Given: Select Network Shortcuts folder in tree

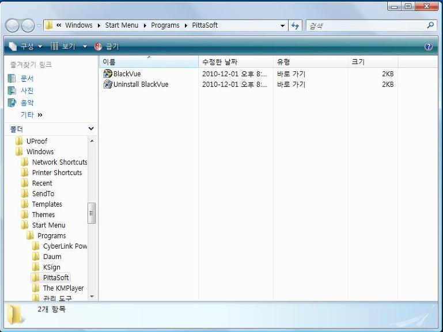Looking at the screenshot, I should pyautogui.click(x=59, y=162).
